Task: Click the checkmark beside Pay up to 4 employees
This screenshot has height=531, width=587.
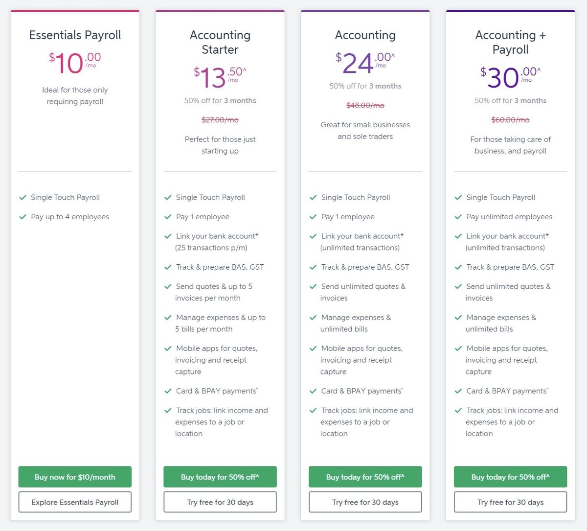Action: pyautogui.click(x=23, y=216)
